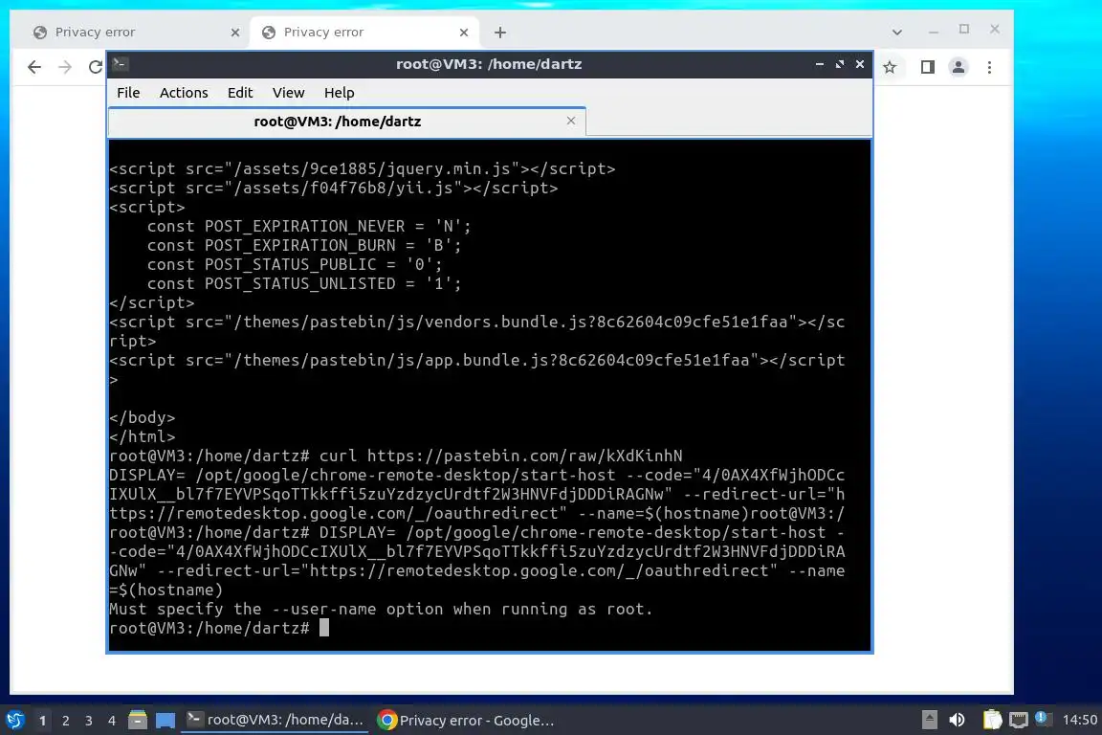Click the 'Must specify the --user-name option' line

(x=381, y=609)
